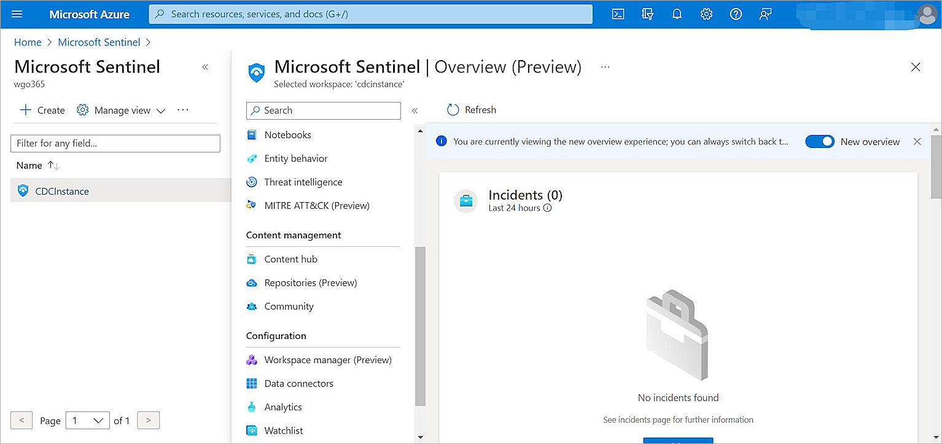Open the Watchlist page
This screenshot has height=444, width=942.
click(282, 430)
